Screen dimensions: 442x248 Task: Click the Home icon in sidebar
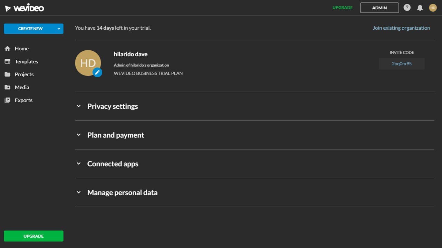(x=7, y=49)
